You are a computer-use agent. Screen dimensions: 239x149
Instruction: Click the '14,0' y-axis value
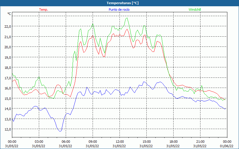pyautogui.click(x=8, y=109)
